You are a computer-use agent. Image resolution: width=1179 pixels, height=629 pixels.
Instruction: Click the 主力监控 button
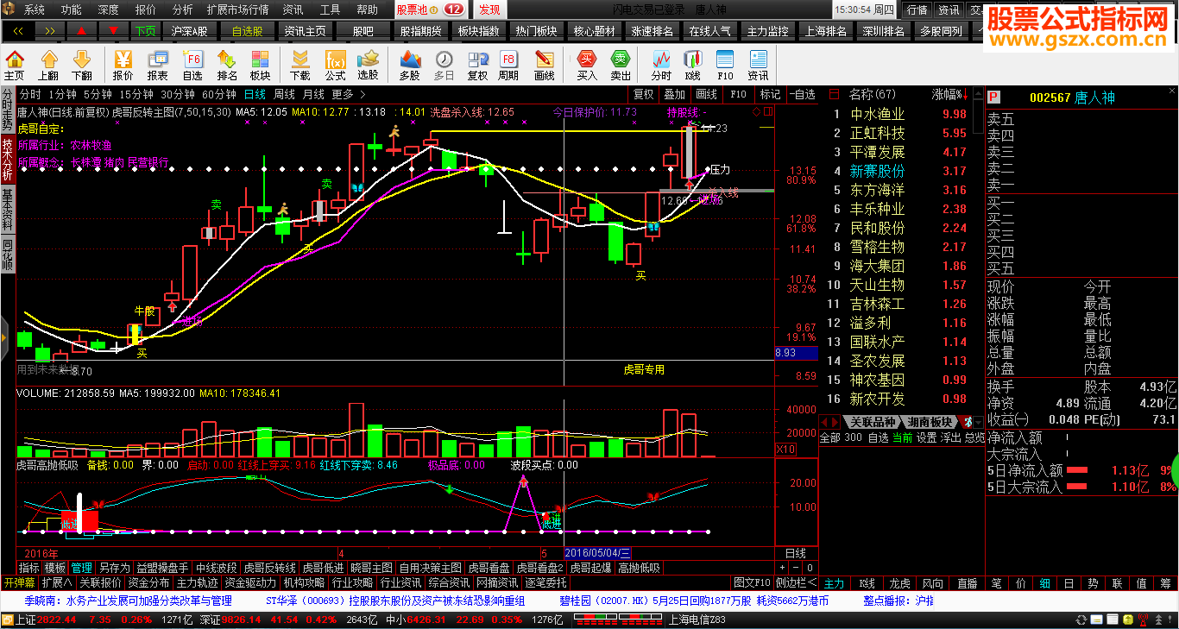click(768, 30)
